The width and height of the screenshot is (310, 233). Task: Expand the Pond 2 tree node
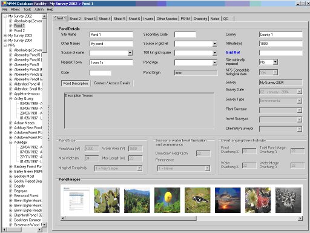click(11, 30)
